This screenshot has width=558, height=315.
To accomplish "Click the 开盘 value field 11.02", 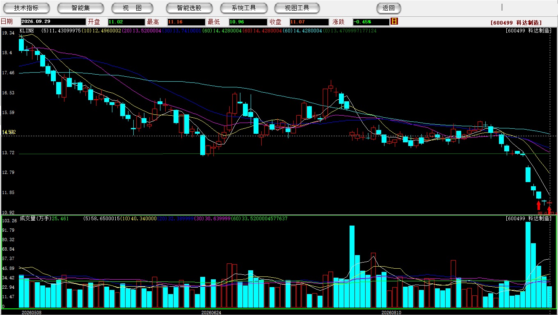I will click(x=126, y=22).
